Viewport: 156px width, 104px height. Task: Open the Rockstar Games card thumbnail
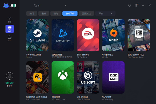(37, 77)
